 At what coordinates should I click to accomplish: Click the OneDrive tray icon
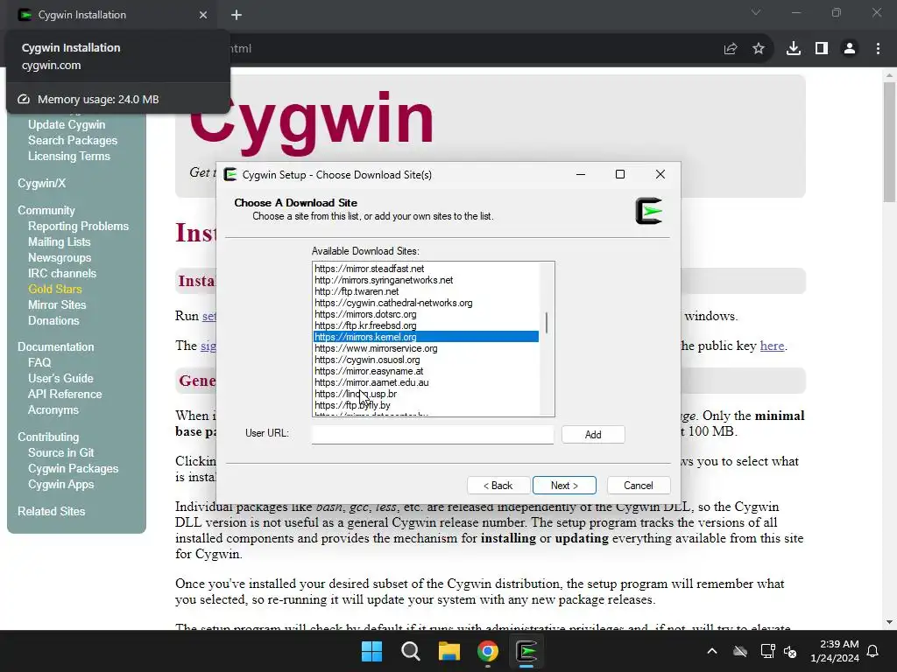(x=740, y=651)
